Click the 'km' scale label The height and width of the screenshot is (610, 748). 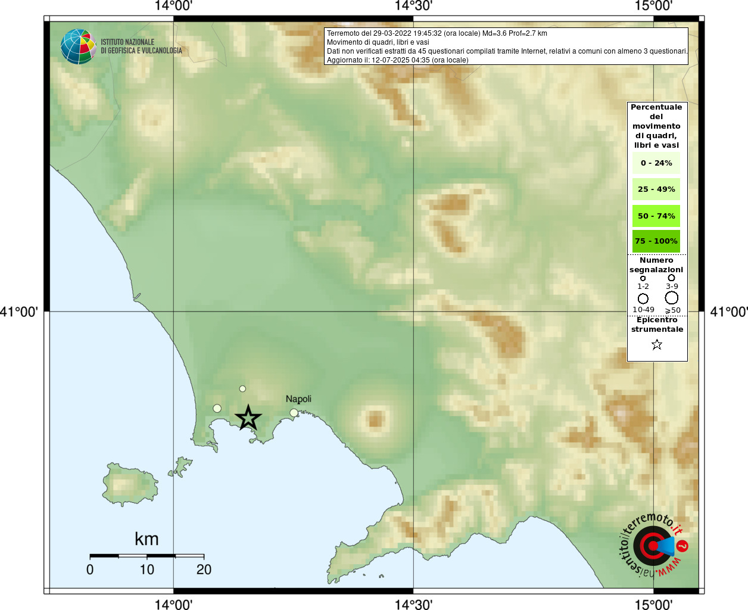(x=147, y=539)
